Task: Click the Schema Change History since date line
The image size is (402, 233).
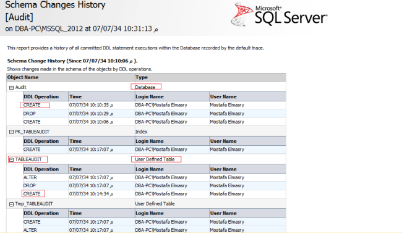Action: (72, 61)
